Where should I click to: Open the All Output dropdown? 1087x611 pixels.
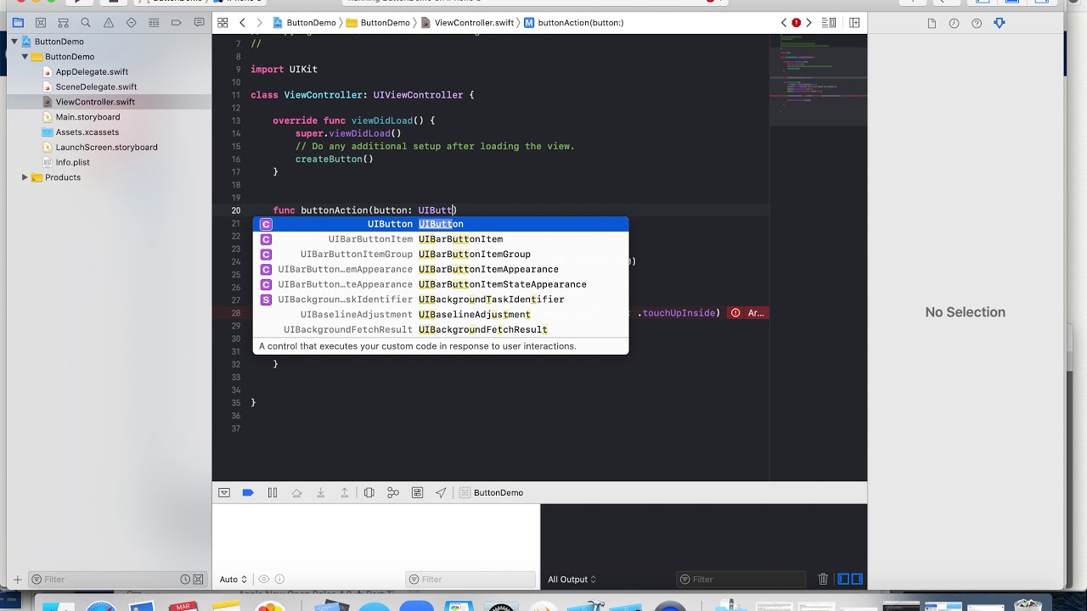572,580
